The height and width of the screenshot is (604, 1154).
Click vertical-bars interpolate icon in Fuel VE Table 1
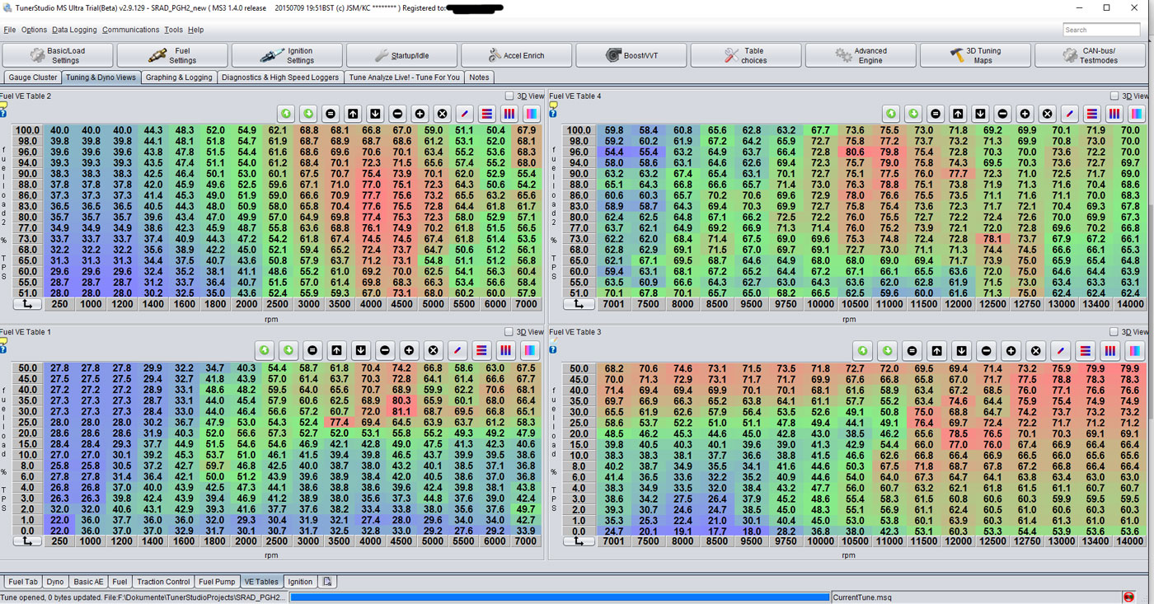click(506, 350)
